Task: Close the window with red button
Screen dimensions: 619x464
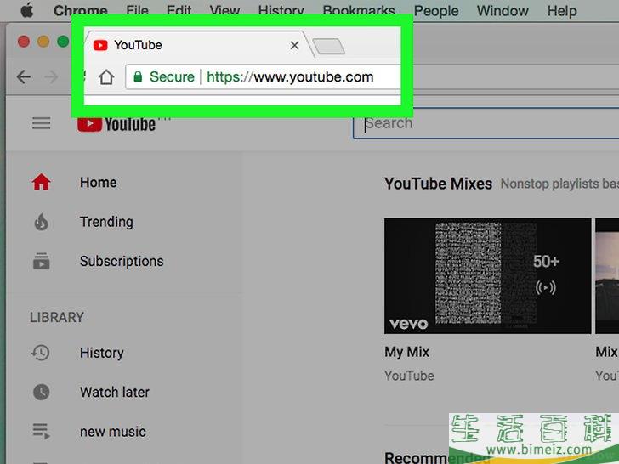Action: coord(24,42)
